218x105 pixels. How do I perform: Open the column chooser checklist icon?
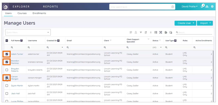156,32
